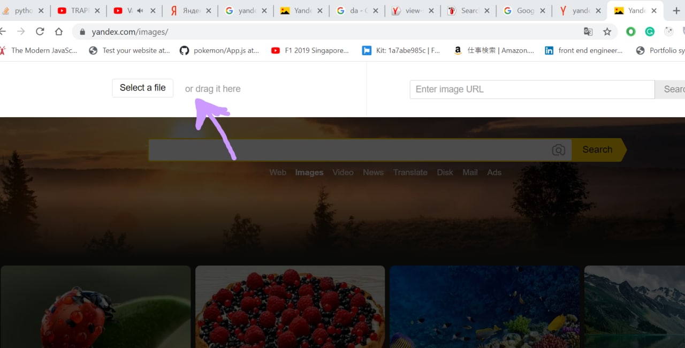This screenshot has height=348, width=685.
Task: Bookmark this page with star icon
Action: 607,32
